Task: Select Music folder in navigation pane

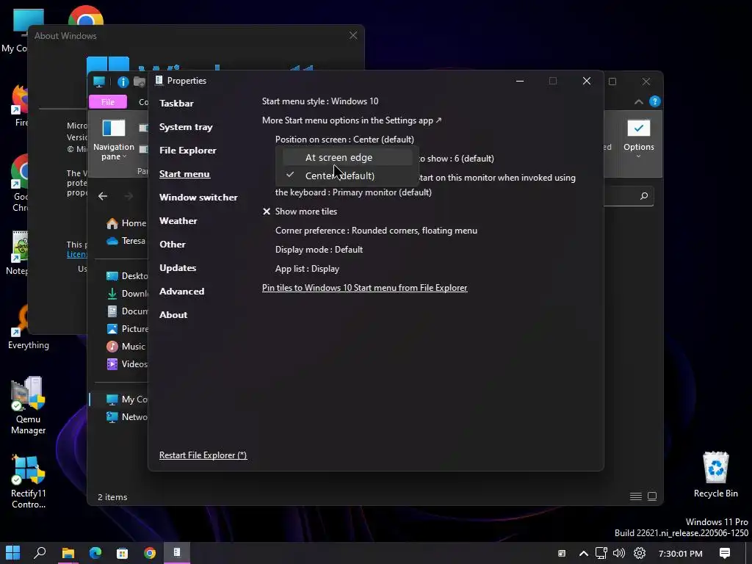Action: (x=126, y=347)
